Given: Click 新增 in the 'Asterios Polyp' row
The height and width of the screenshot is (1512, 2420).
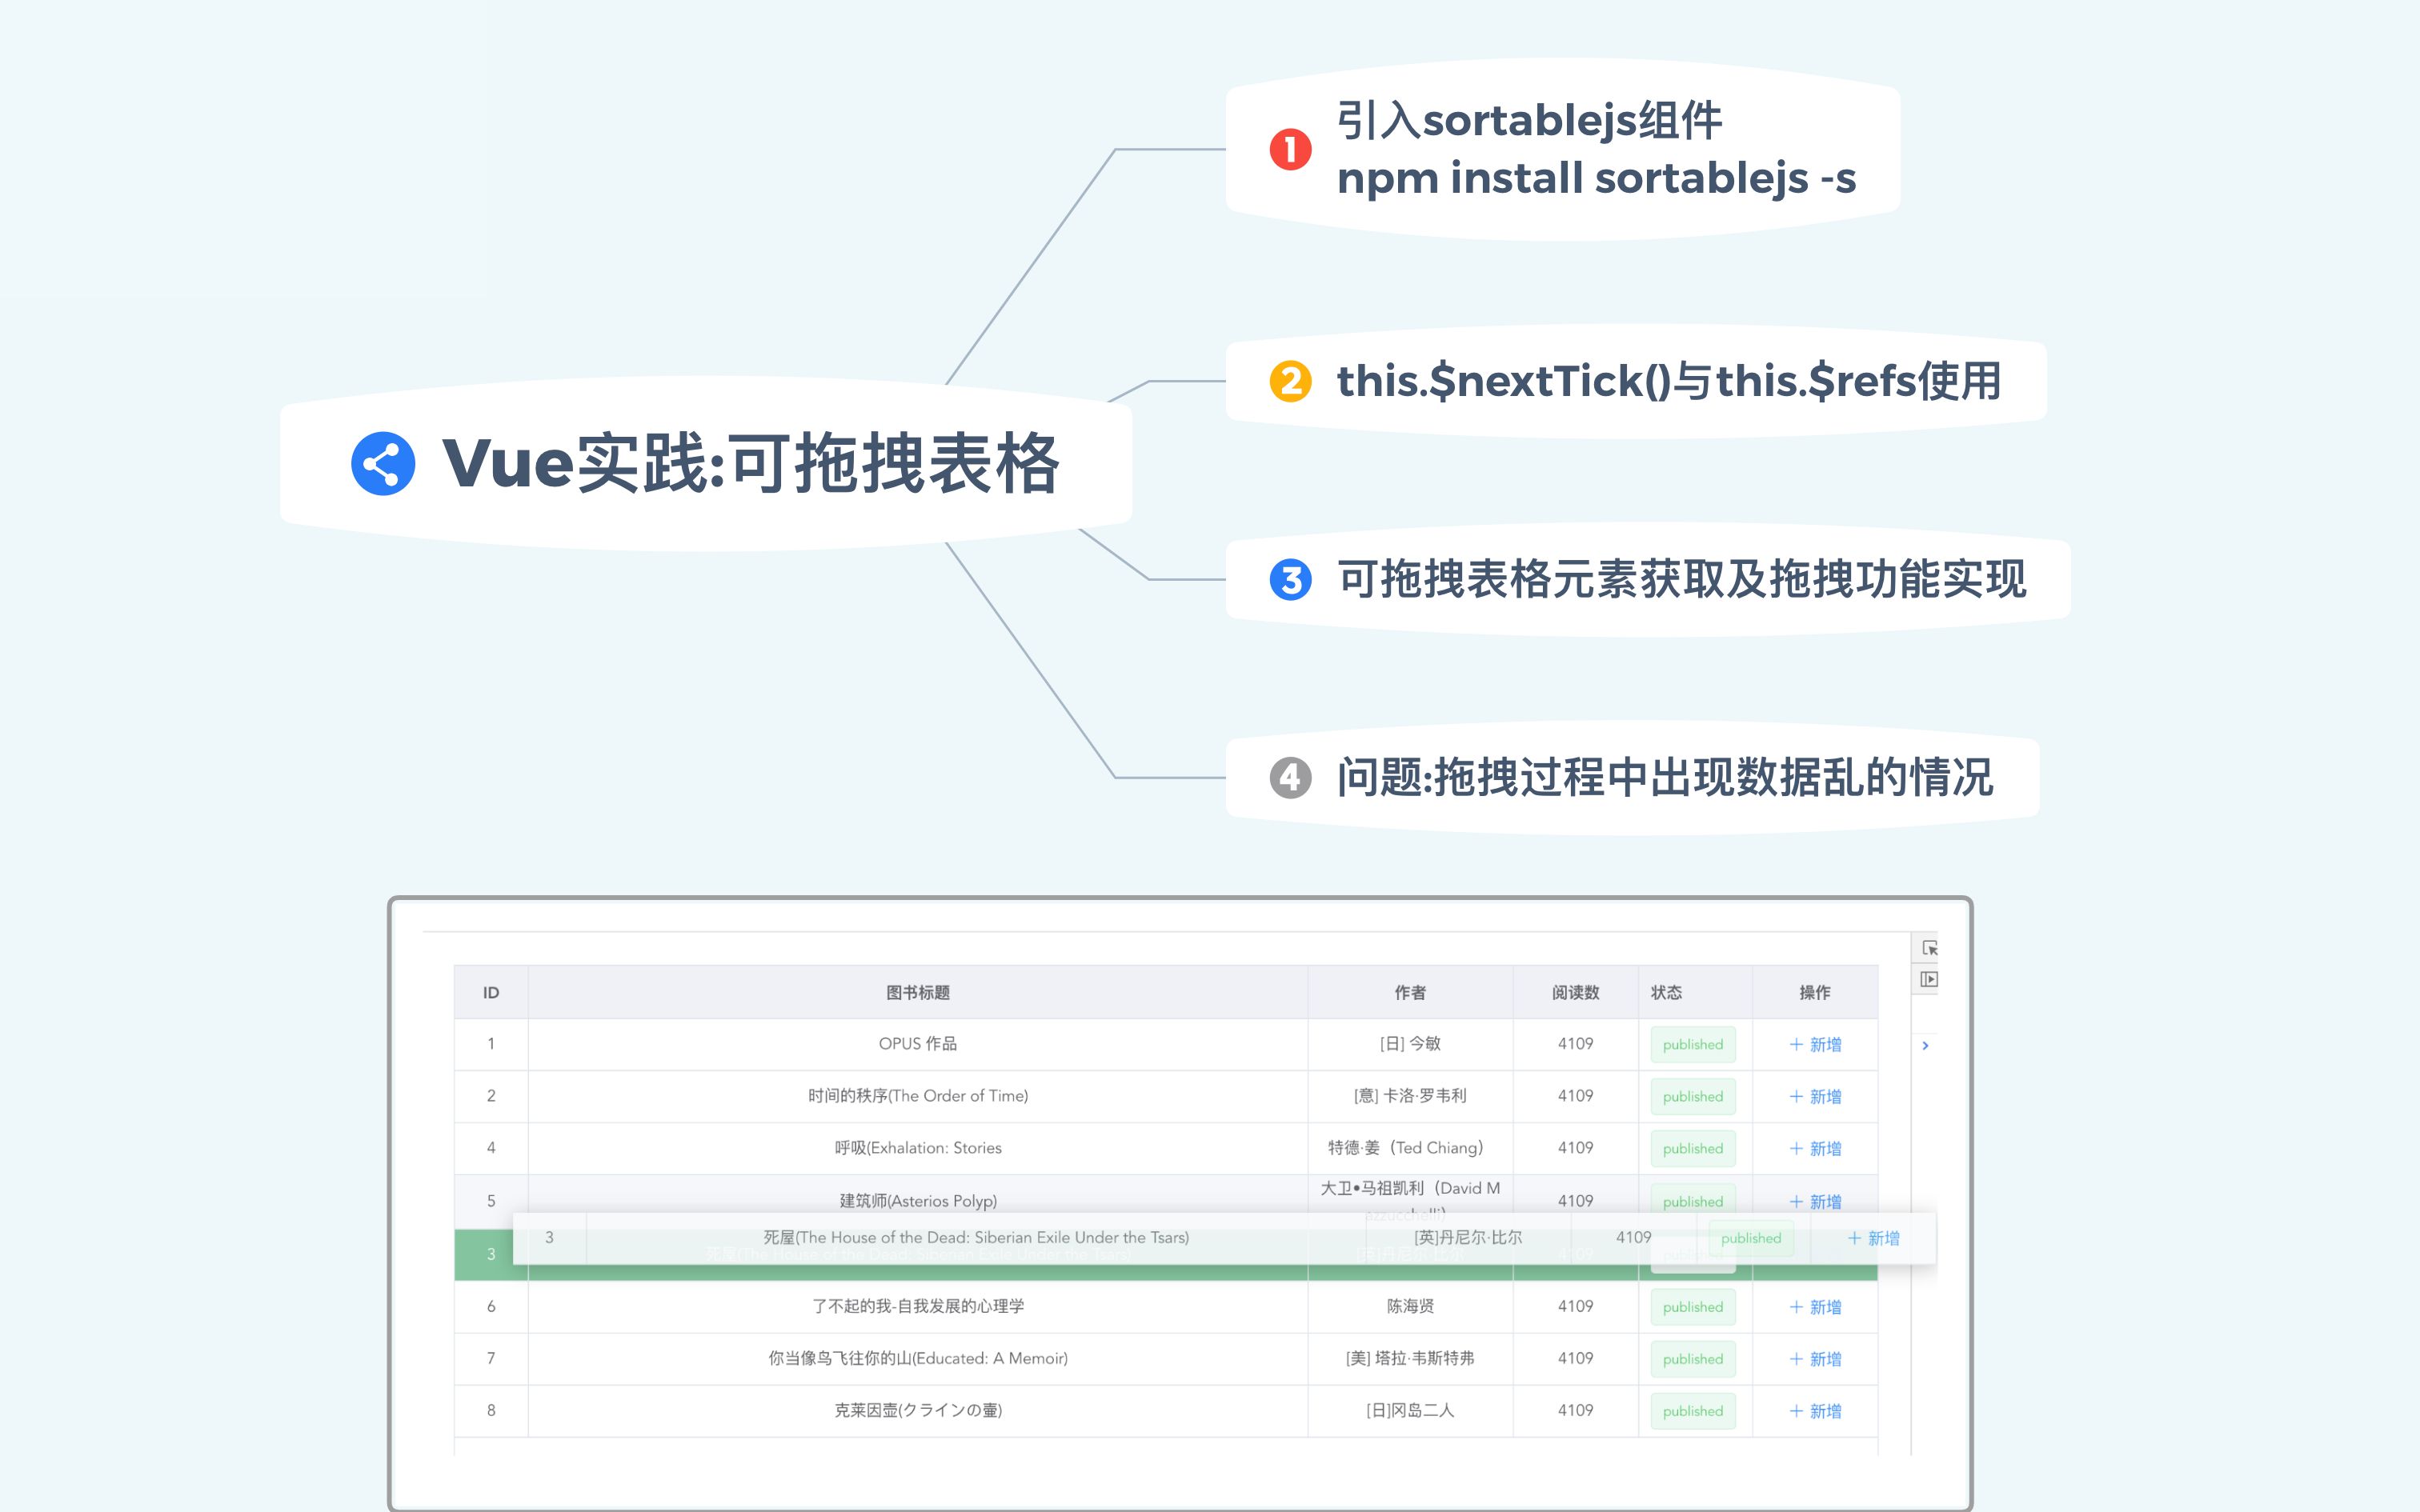Looking at the screenshot, I should coord(1815,1201).
